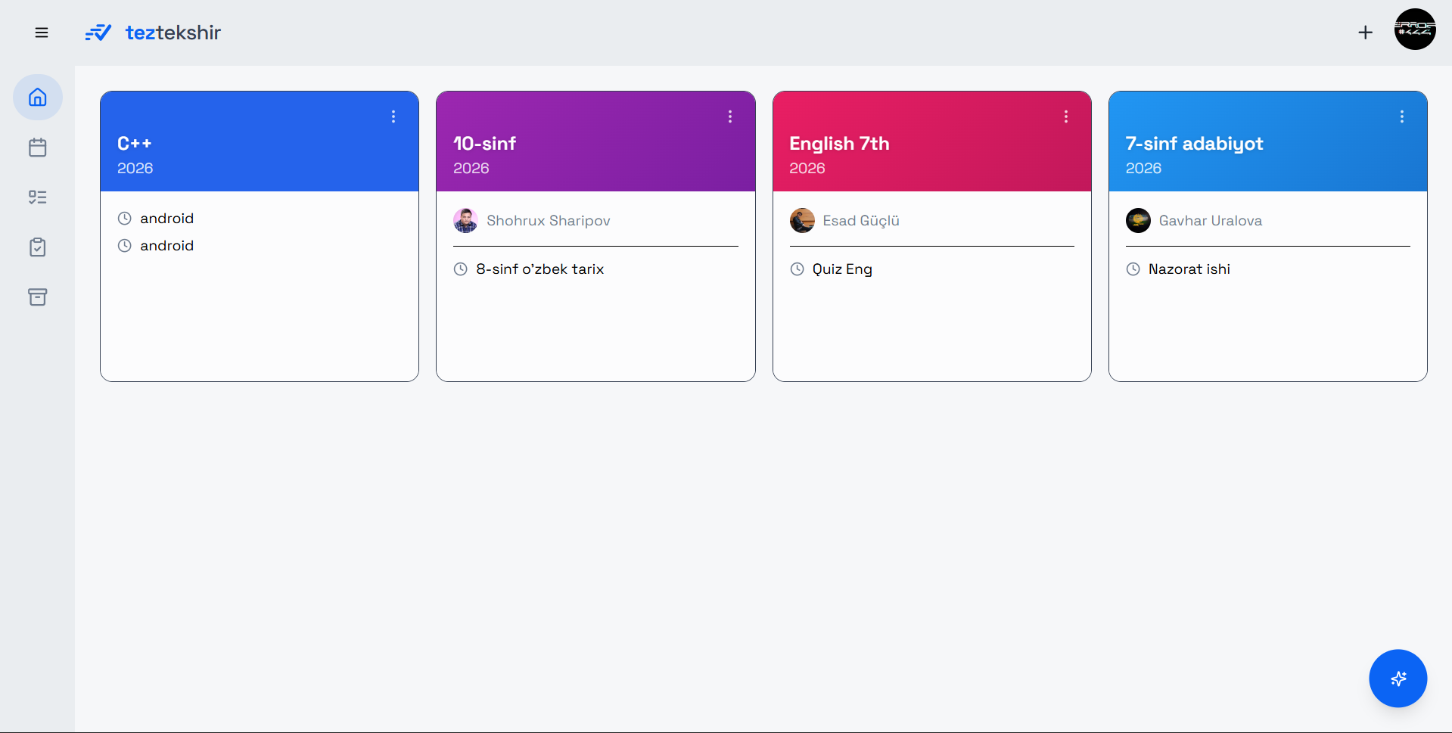This screenshot has width=1452, height=733.
Task: Open the task list sidebar icon
Action: coord(38,197)
